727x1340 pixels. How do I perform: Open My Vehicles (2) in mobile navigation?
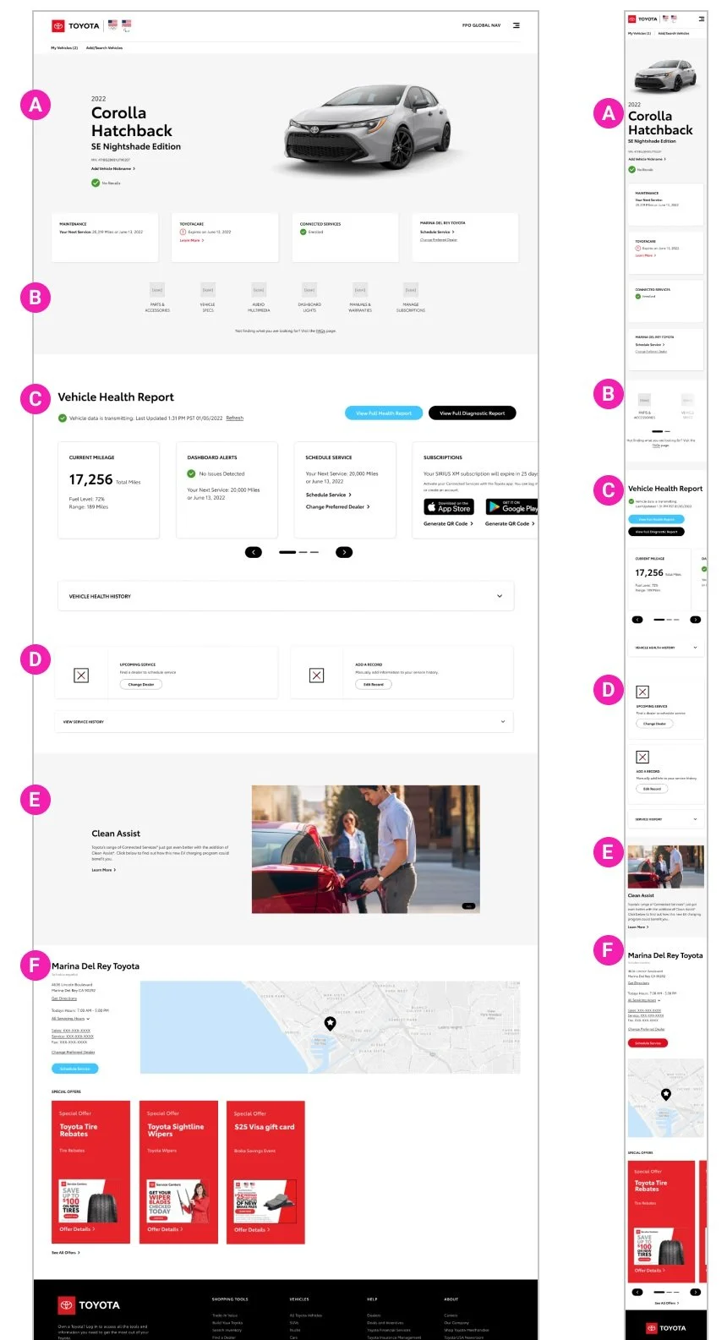click(x=639, y=34)
